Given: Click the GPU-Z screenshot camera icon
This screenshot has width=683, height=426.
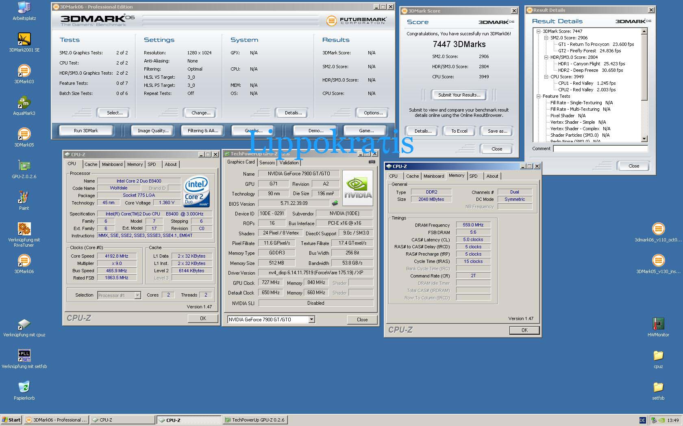Looking at the screenshot, I should (372, 162).
